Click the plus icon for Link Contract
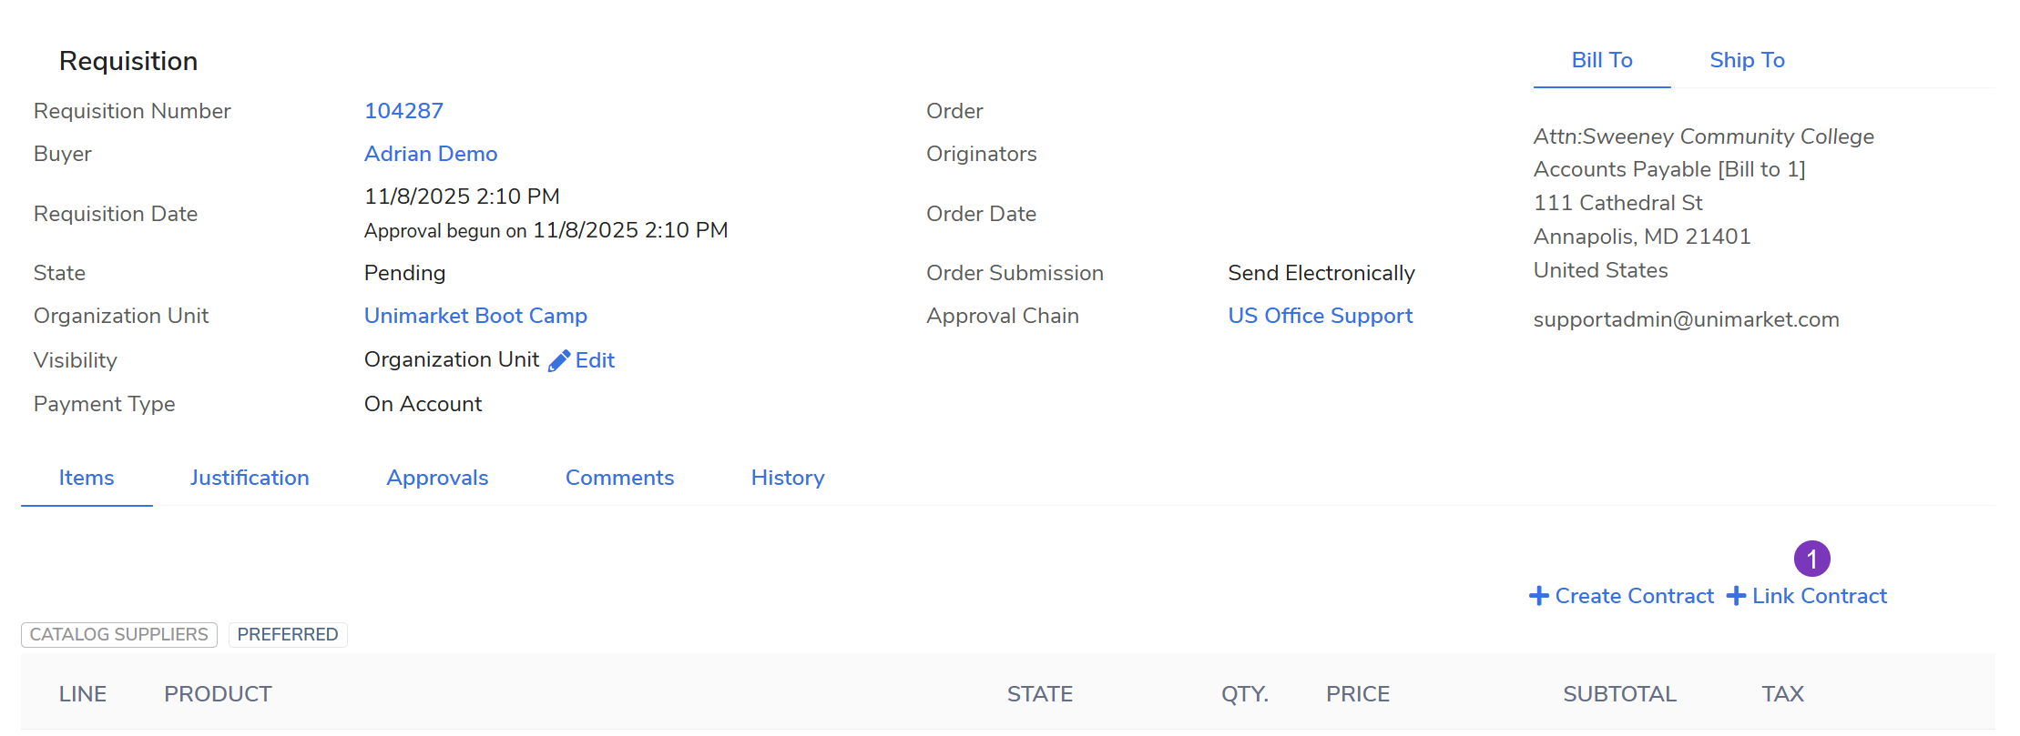Viewport: 2020px width, 736px height. tap(1737, 596)
